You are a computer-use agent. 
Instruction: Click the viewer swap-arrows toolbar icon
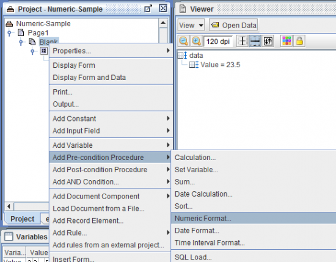(268, 41)
